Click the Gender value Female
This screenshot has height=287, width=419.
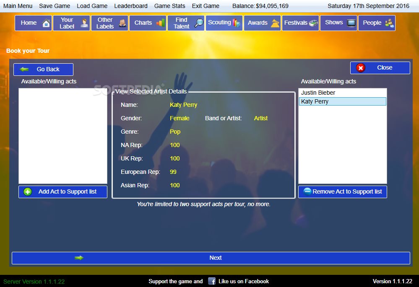[x=180, y=118]
